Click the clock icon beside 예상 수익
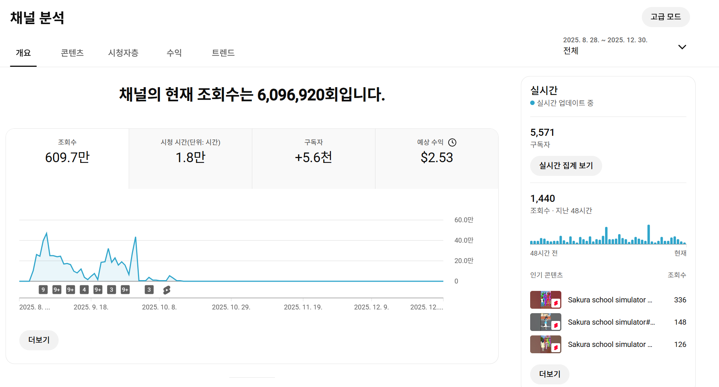The height and width of the screenshot is (387, 719). [452, 142]
